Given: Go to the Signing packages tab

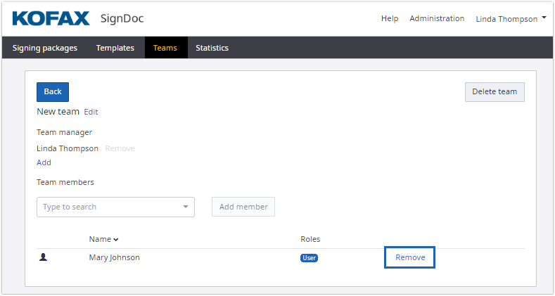Looking at the screenshot, I should pyautogui.click(x=45, y=48).
